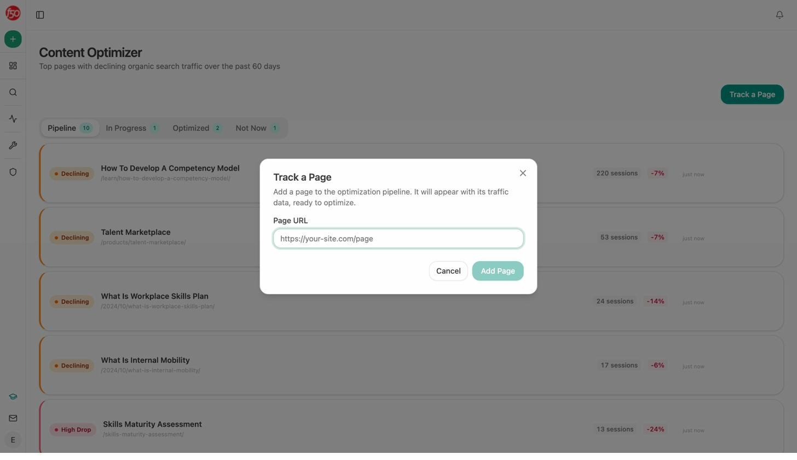Viewport: 797px width, 460px height.
Task: Click the red 150 logo at top left
Action: point(13,13)
